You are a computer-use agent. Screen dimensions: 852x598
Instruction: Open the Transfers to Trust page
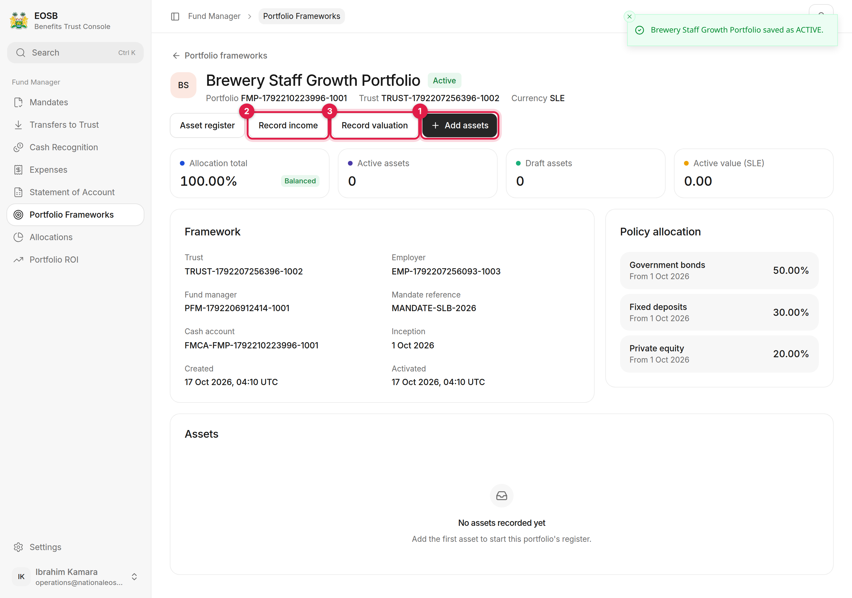75,125
